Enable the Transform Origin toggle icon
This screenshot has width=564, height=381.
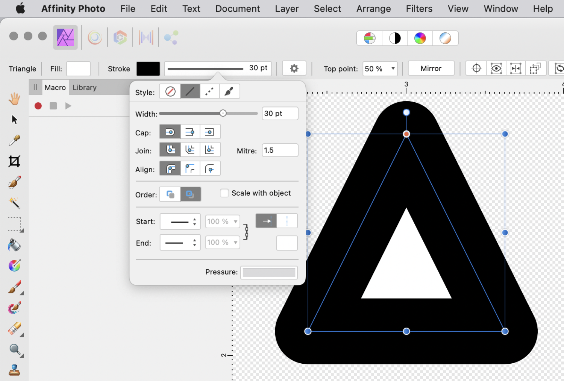(x=476, y=68)
